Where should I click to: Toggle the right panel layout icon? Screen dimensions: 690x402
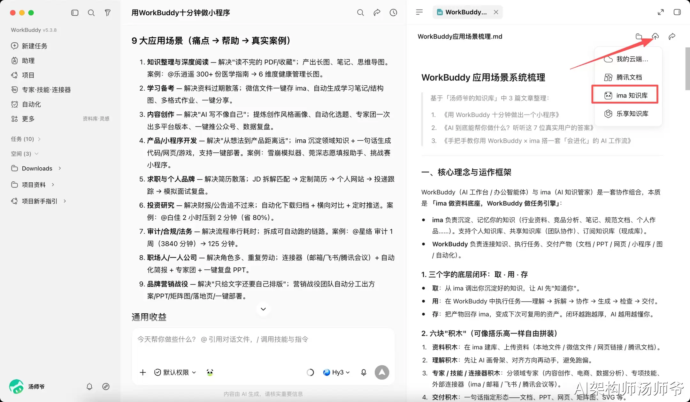(x=677, y=12)
